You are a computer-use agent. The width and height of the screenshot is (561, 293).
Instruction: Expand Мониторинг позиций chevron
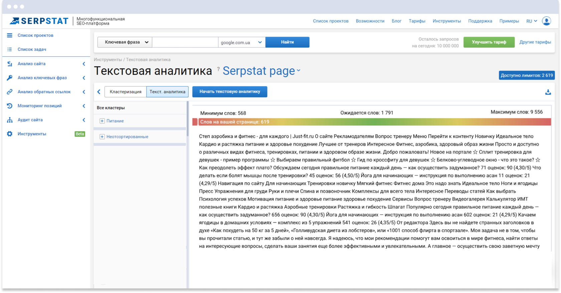pos(84,106)
